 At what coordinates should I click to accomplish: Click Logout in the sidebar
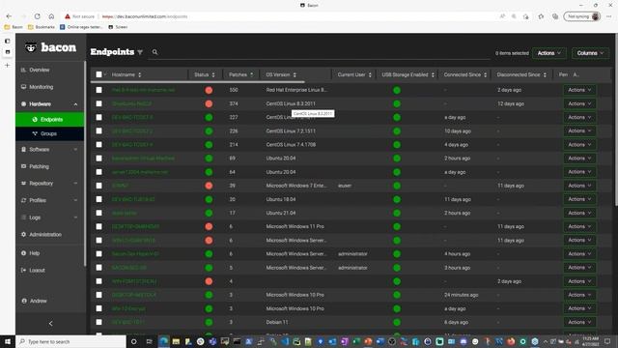33,271
